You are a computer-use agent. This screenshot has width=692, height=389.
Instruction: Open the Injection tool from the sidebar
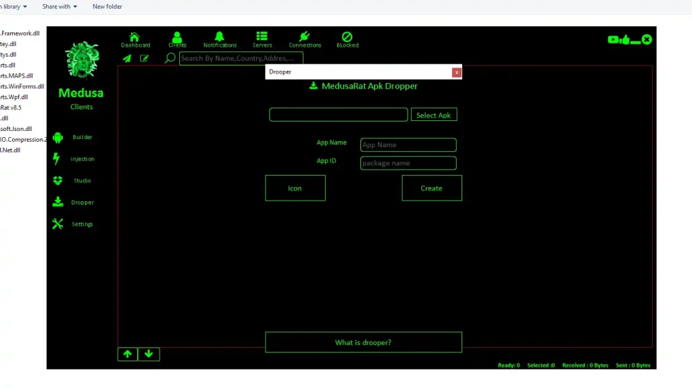(x=81, y=159)
